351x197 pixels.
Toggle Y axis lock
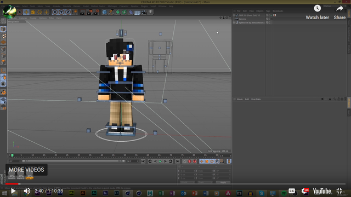click(x=61, y=12)
